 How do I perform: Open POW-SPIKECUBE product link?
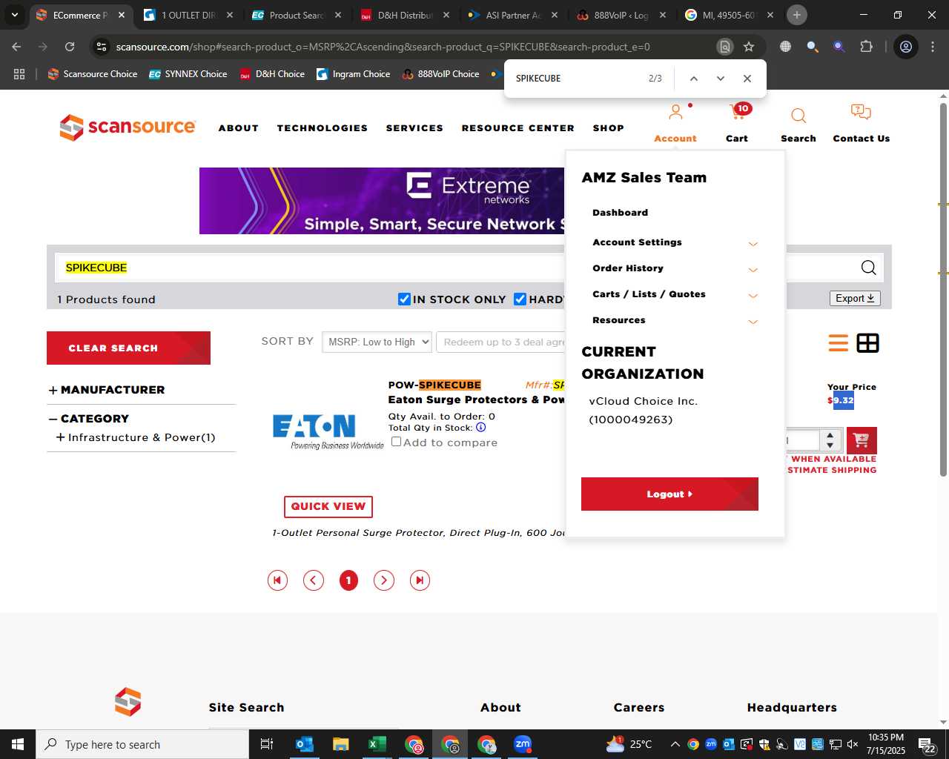tap(434, 385)
